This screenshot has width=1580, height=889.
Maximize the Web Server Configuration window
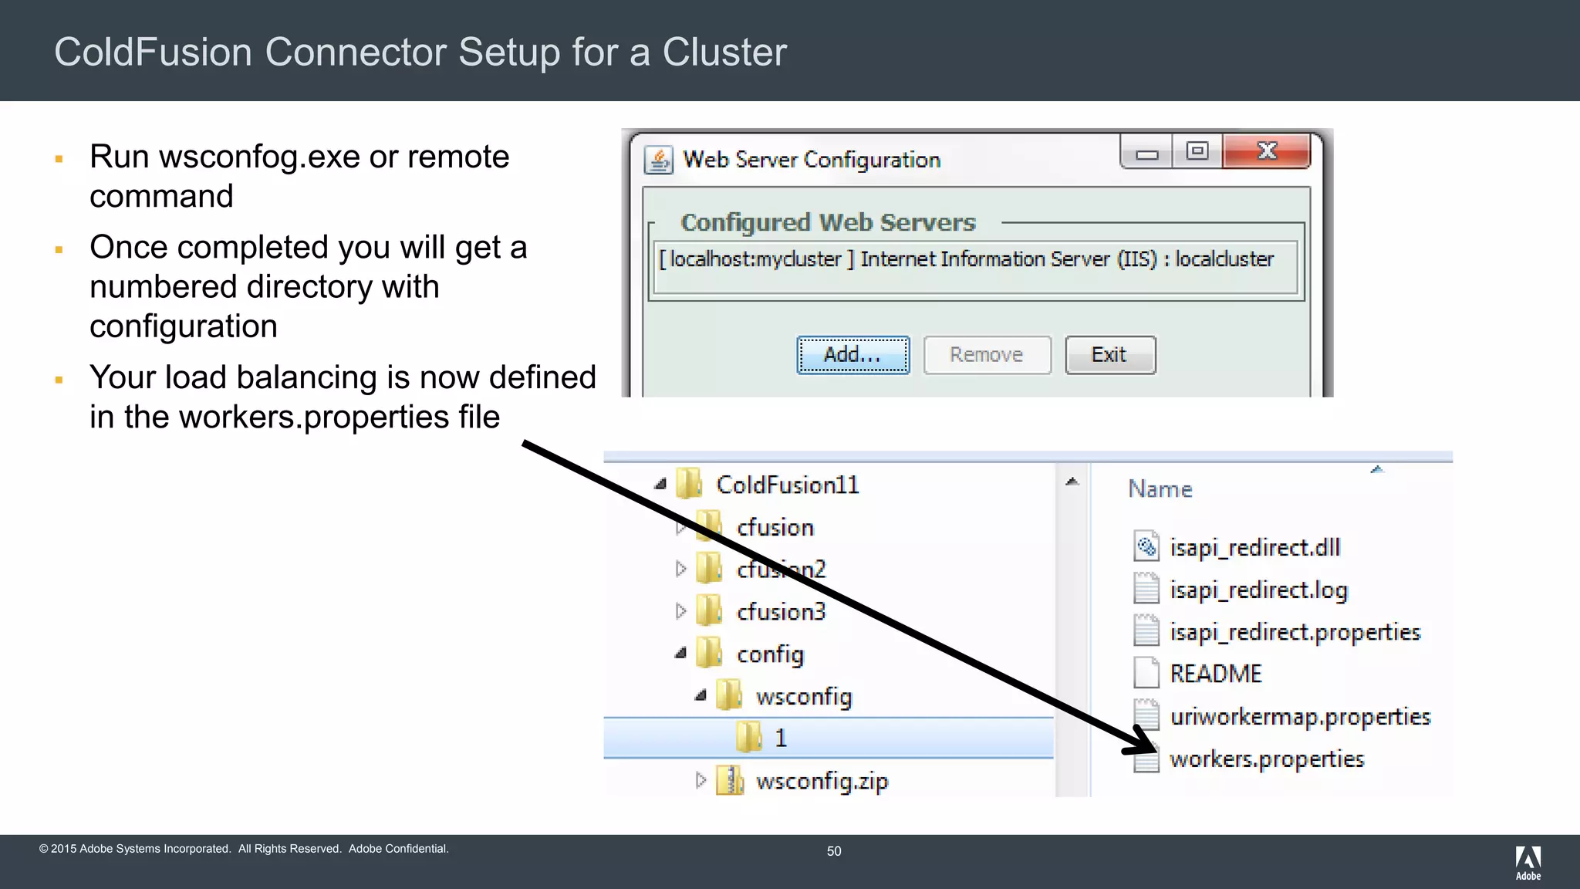1197,152
